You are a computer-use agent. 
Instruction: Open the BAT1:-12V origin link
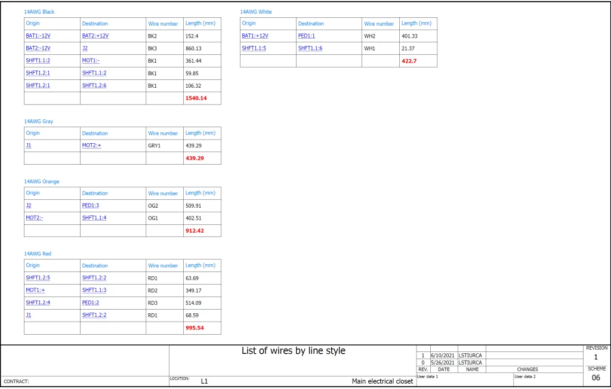click(x=38, y=36)
